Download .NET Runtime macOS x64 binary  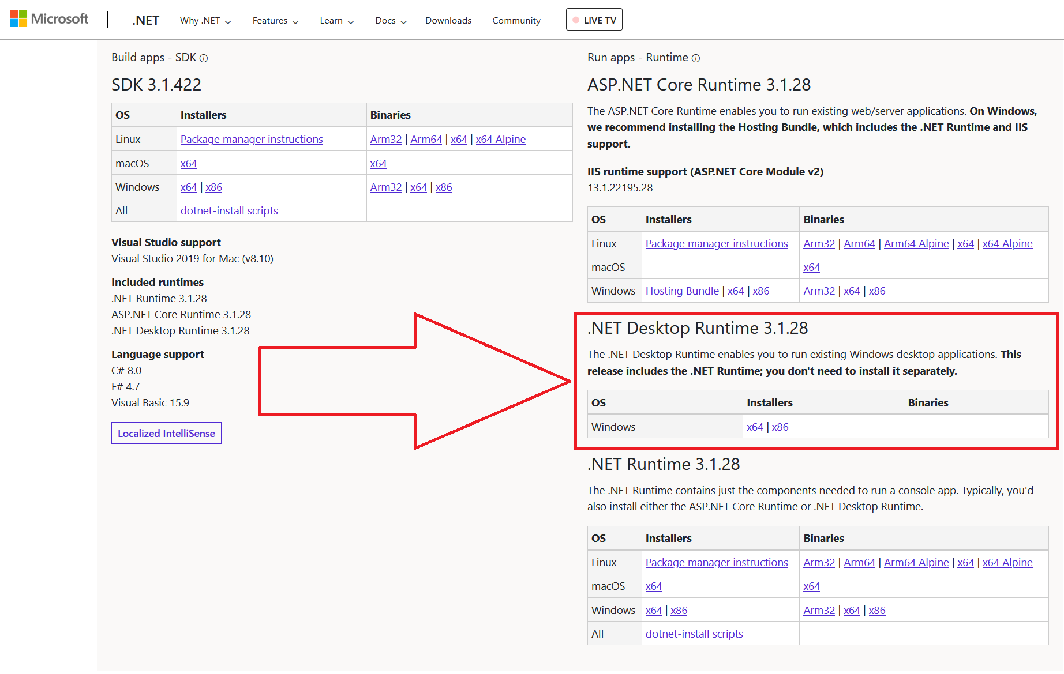click(812, 586)
